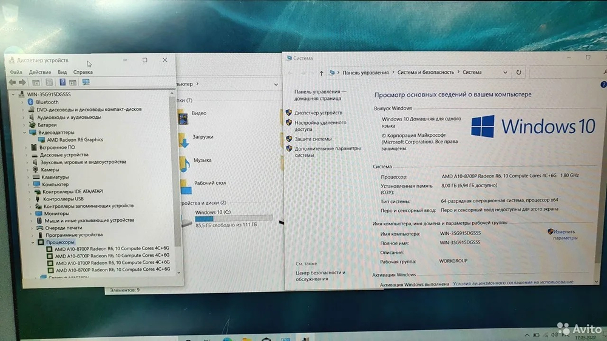This screenshot has height=341, width=607.
Task: Open Настройка удаленного доступа link
Action: click(x=320, y=126)
